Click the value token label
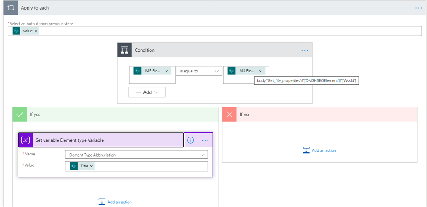 28,31
